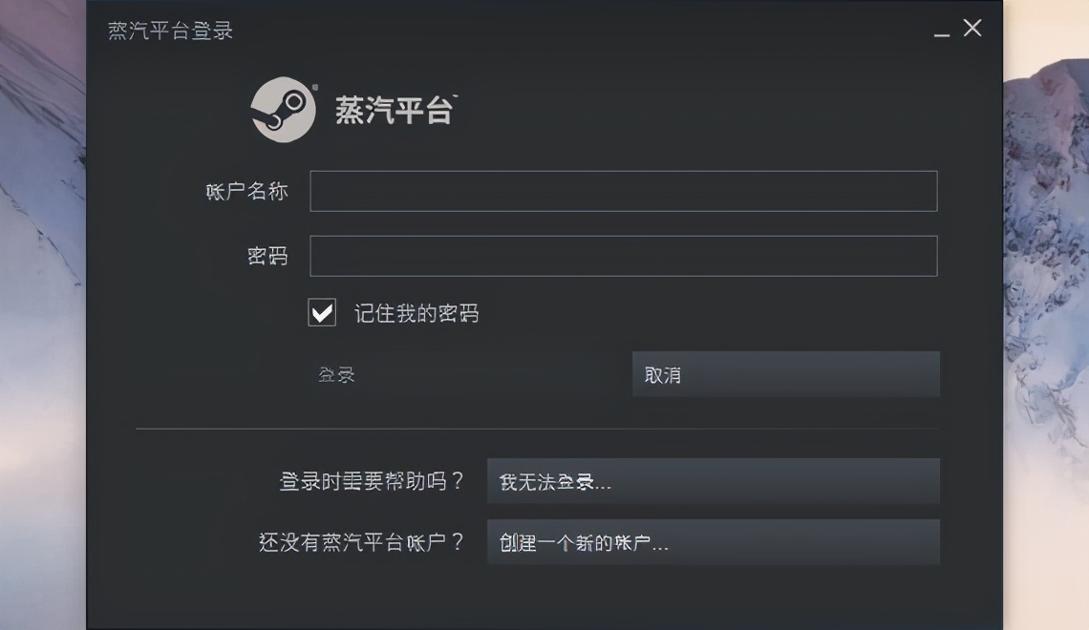Click the 蒸汽平台 title next to logo
This screenshot has width=1089, height=630.
395,110
